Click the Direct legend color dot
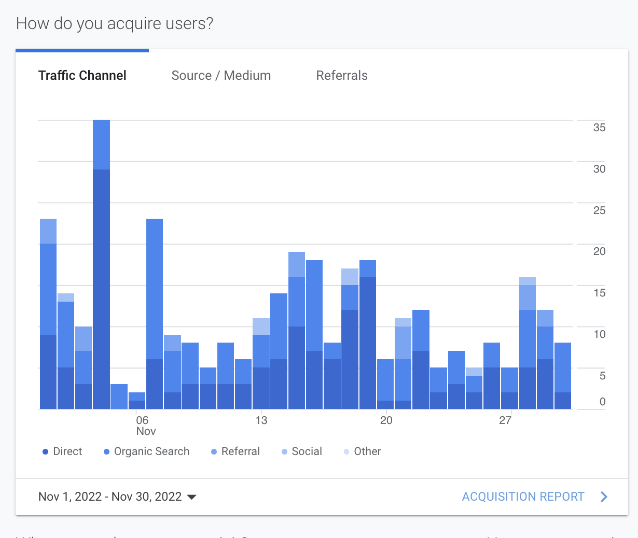638x538 pixels. (x=45, y=452)
